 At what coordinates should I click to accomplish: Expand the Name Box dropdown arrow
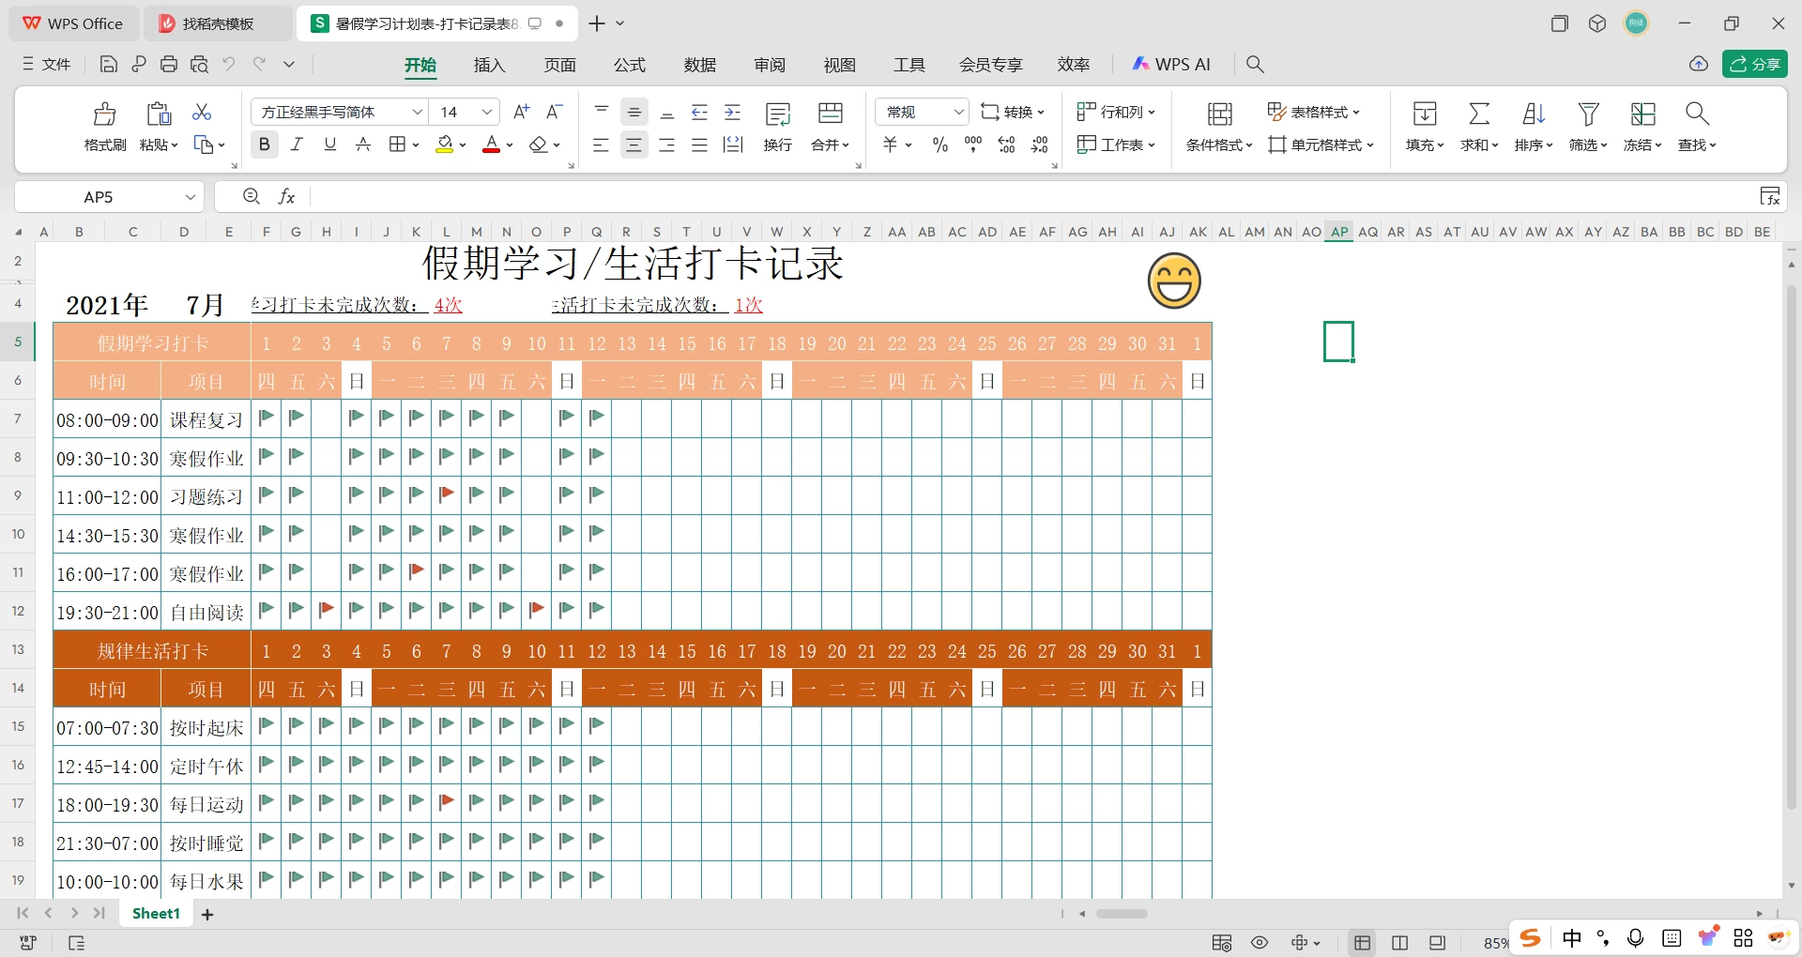(191, 197)
